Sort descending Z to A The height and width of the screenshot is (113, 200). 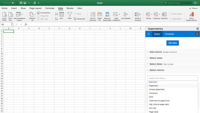point(57,19)
